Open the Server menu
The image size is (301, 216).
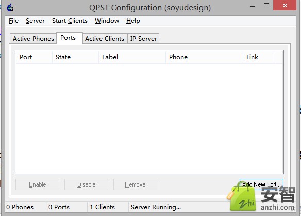click(36, 21)
